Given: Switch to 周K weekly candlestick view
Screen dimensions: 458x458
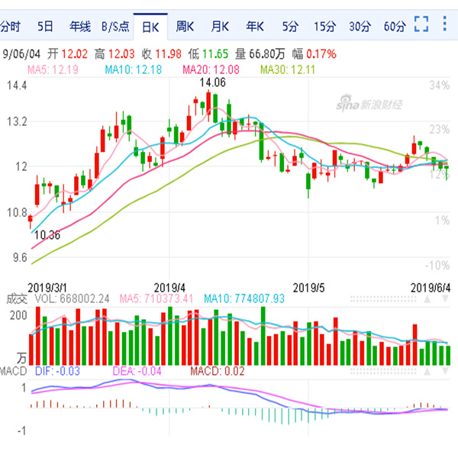Looking at the screenshot, I should (185, 26).
